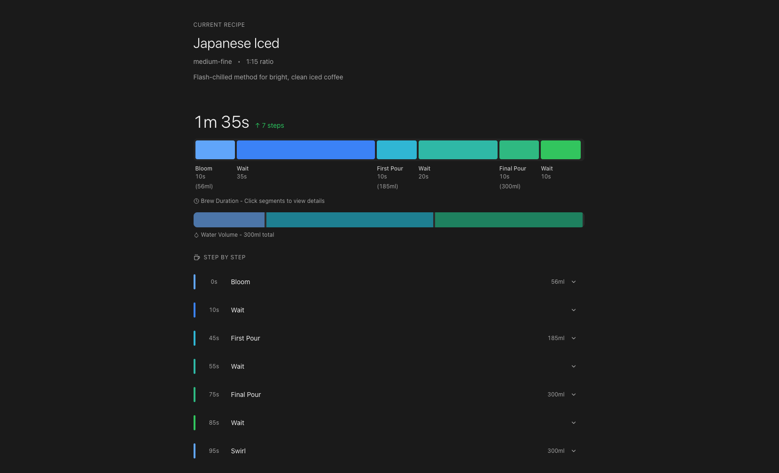Image resolution: width=779 pixels, height=473 pixels.
Task: Select the last green Wait segment
Action: (561, 150)
